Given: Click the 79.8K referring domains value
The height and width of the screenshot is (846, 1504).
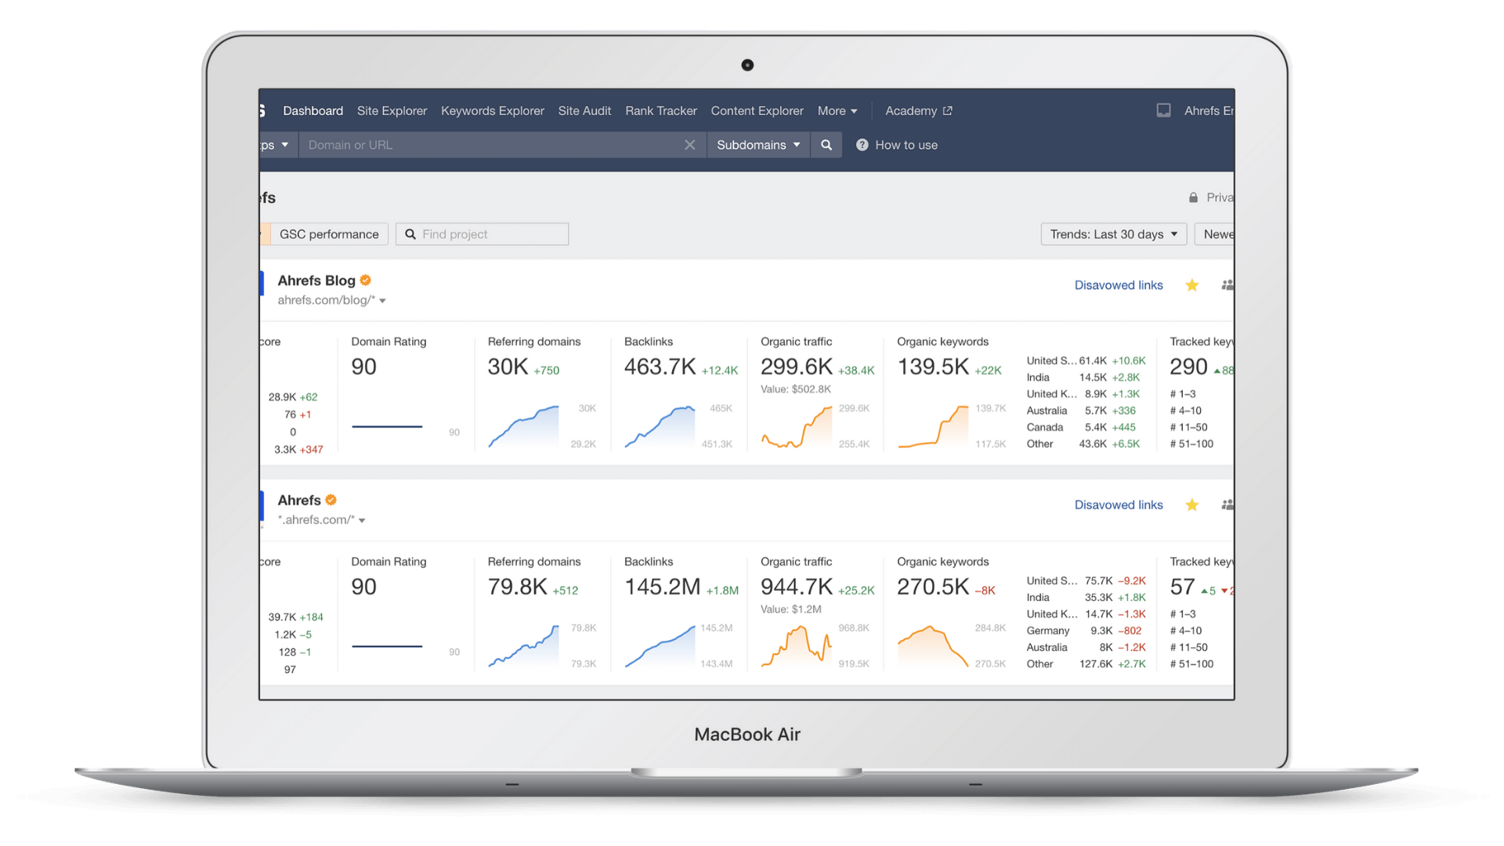Looking at the screenshot, I should [x=517, y=587].
